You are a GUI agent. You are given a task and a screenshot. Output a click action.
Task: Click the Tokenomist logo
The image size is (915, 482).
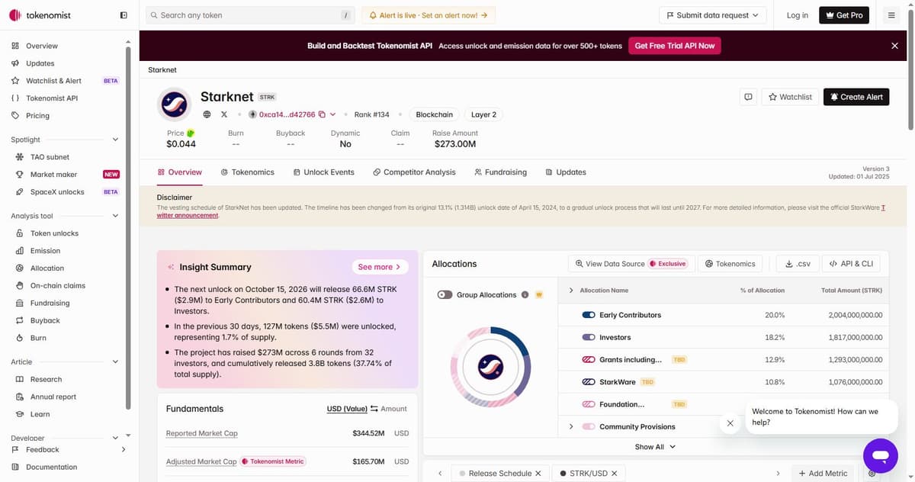41,15
